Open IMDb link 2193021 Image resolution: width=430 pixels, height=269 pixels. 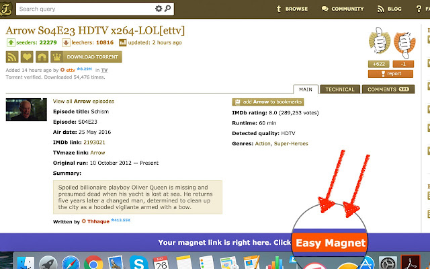pos(94,143)
